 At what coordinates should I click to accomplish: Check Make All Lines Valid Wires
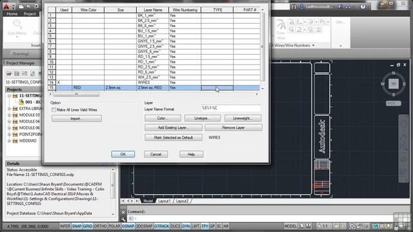(54, 110)
